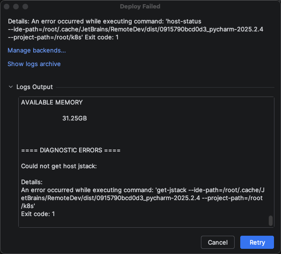The image size is (281, 254).
Task: Select the DIAGNOSTIC ERRORS header line
Action: click(x=71, y=150)
